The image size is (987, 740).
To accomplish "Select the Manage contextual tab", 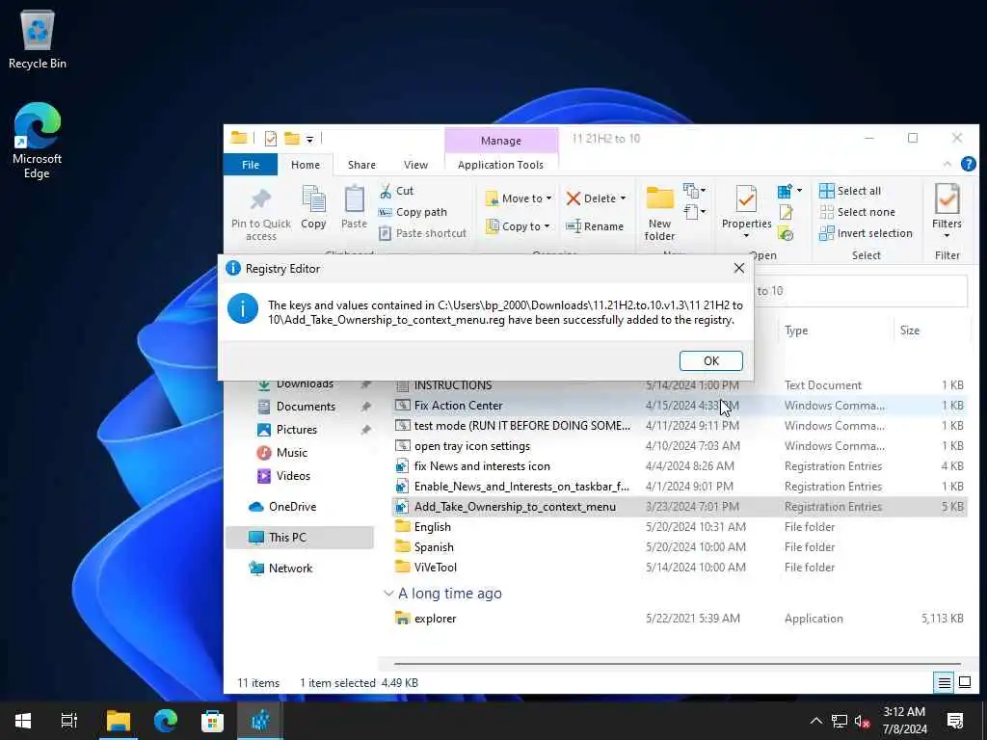I will tap(501, 141).
